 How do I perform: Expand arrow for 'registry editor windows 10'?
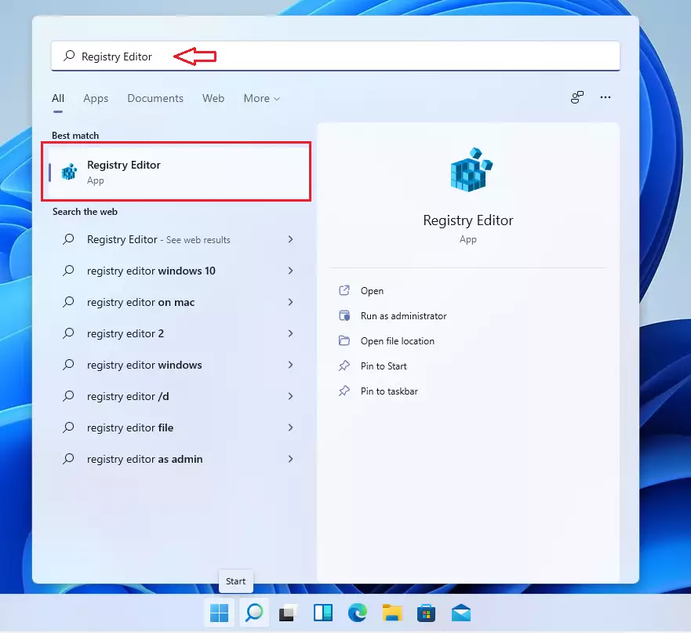tap(290, 271)
